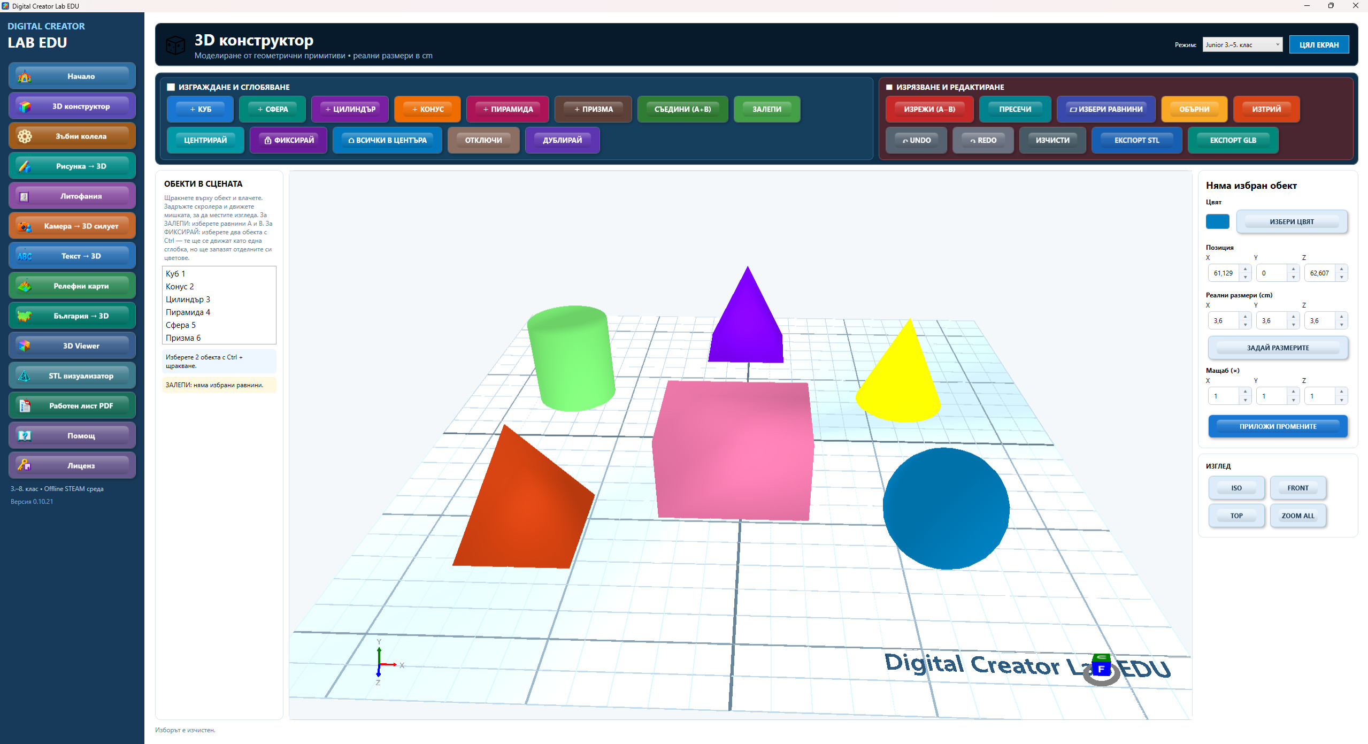The image size is (1368, 744).
Task: Click the ABC icon for Текст → 3D
Action: pos(25,256)
